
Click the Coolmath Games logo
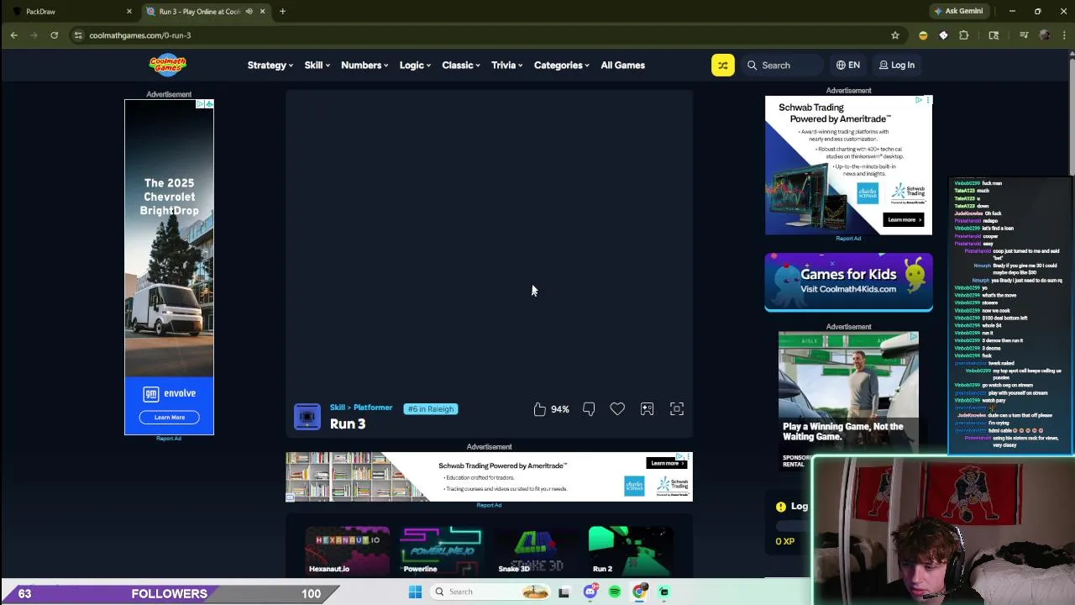click(168, 65)
